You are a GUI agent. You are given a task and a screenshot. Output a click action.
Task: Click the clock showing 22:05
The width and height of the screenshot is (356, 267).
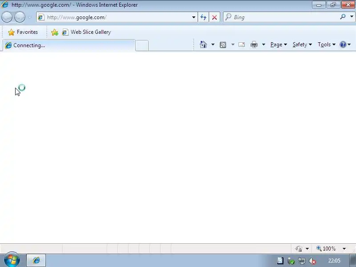tap(334, 261)
